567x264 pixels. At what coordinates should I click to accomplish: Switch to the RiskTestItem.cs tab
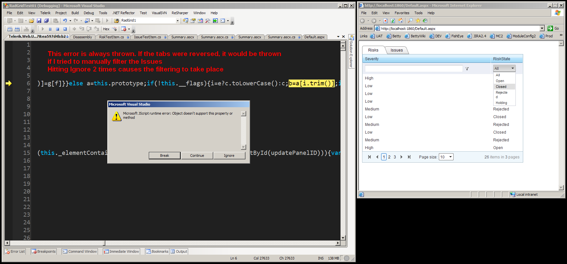[x=112, y=37]
